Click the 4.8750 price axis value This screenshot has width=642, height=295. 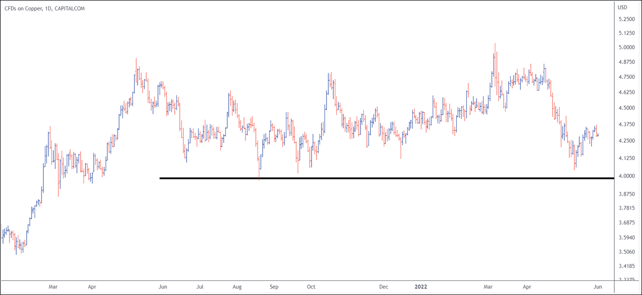[x=627, y=63]
